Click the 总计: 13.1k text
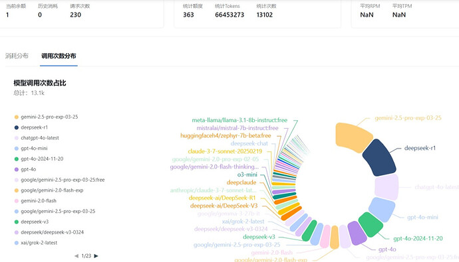Image resolution: width=459 pixels, height=262 pixels. pyautogui.click(x=29, y=93)
